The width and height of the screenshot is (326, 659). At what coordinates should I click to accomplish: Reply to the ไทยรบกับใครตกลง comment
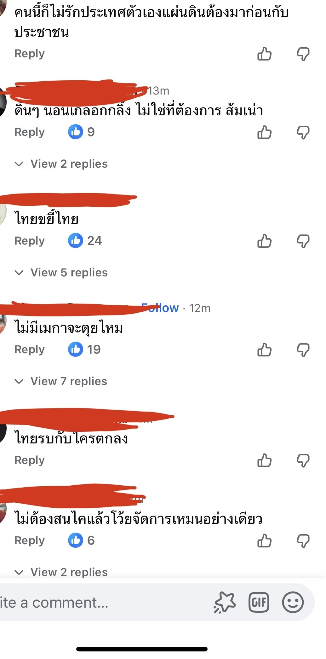point(30,460)
